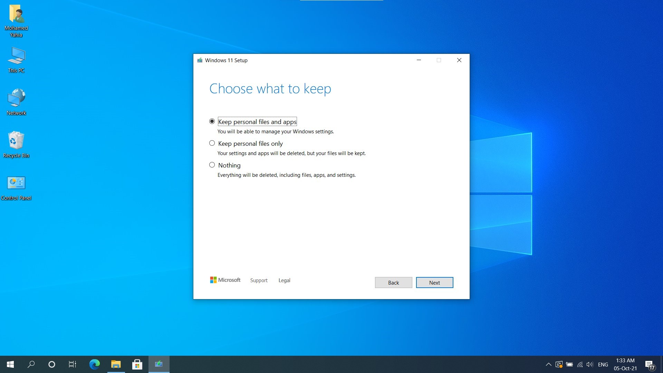Show hidden system tray icons
Image resolution: width=663 pixels, height=373 pixels.
pyautogui.click(x=548, y=364)
